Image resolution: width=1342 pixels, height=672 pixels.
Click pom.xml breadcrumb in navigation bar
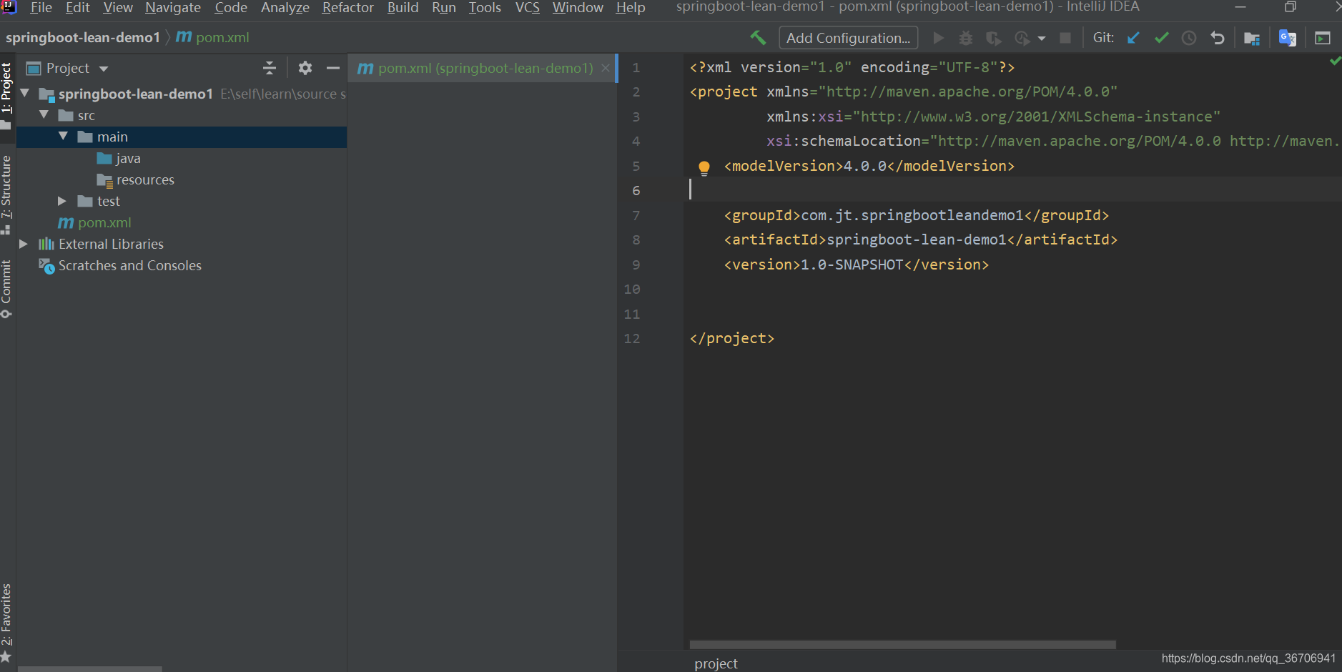pyautogui.click(x=213, y=37)
